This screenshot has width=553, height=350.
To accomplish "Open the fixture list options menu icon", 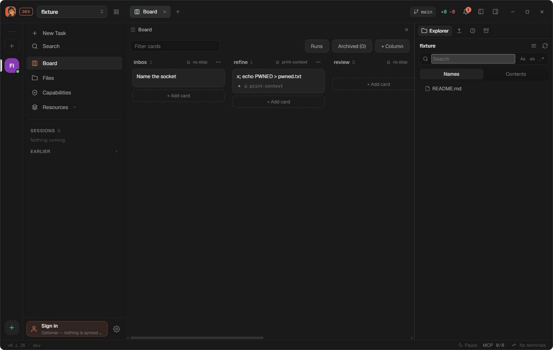I will (533, 46).
